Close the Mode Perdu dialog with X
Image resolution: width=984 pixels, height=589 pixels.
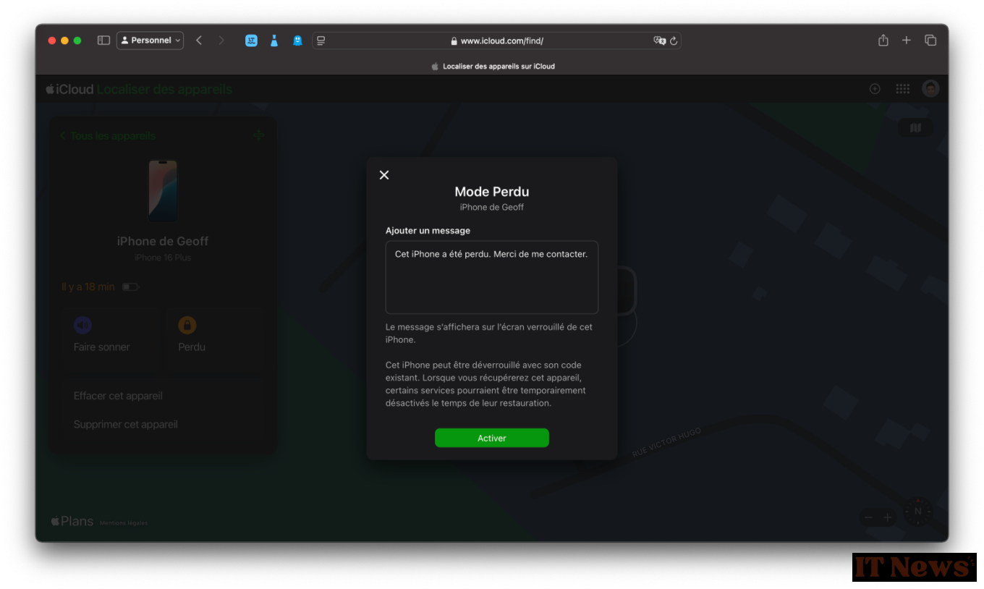[x=384, y=175]
